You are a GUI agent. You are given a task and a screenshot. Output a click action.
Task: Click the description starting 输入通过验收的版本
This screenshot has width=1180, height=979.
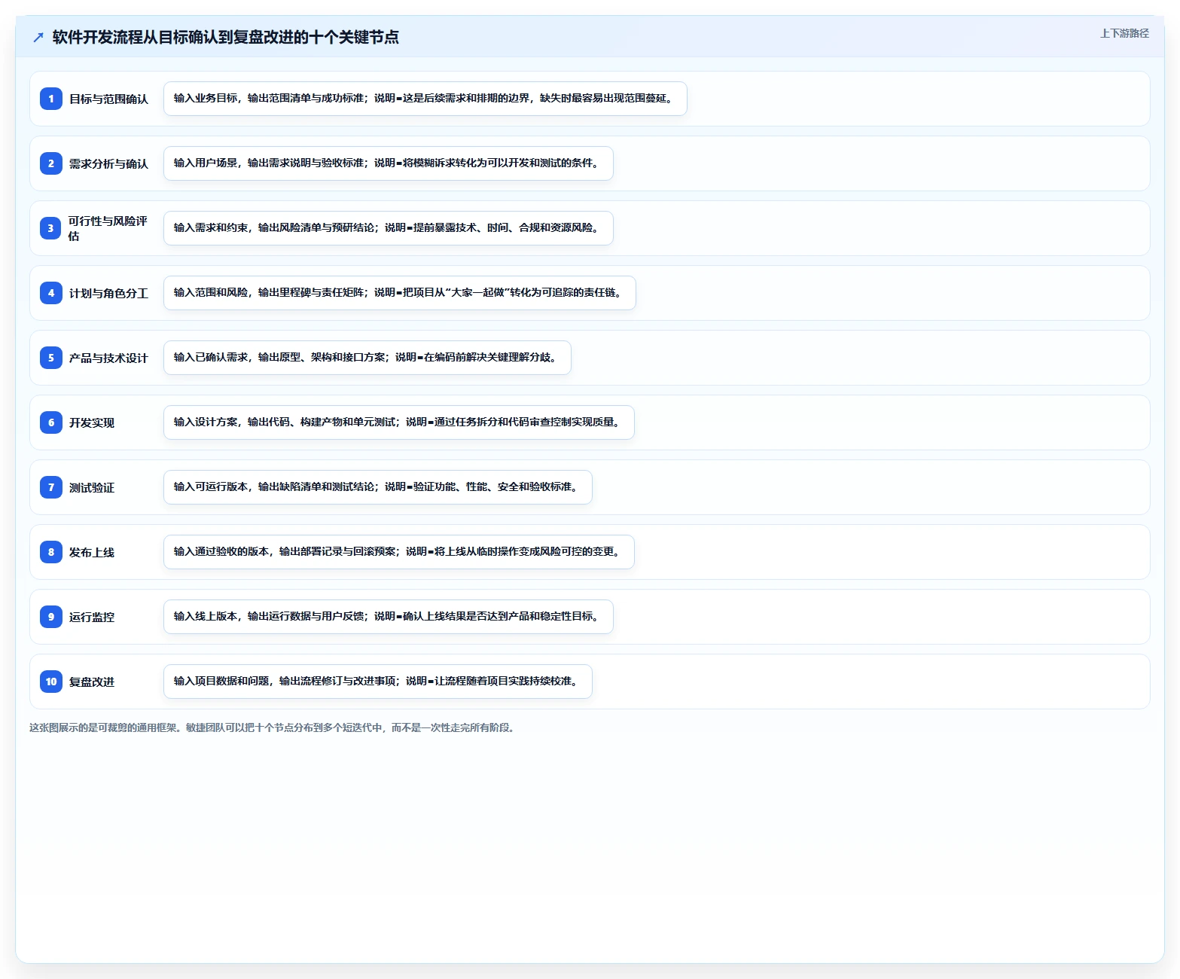(x=399, y=552)
